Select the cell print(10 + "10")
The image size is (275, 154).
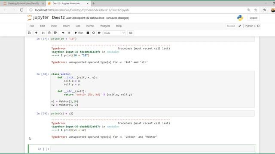tap(152, 39)
